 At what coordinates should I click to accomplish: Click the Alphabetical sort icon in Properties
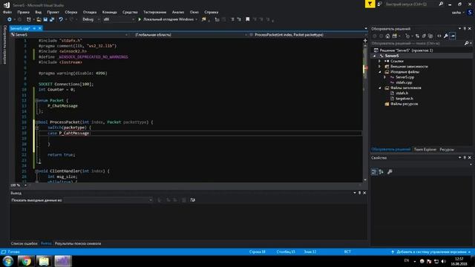pos(381,172)
